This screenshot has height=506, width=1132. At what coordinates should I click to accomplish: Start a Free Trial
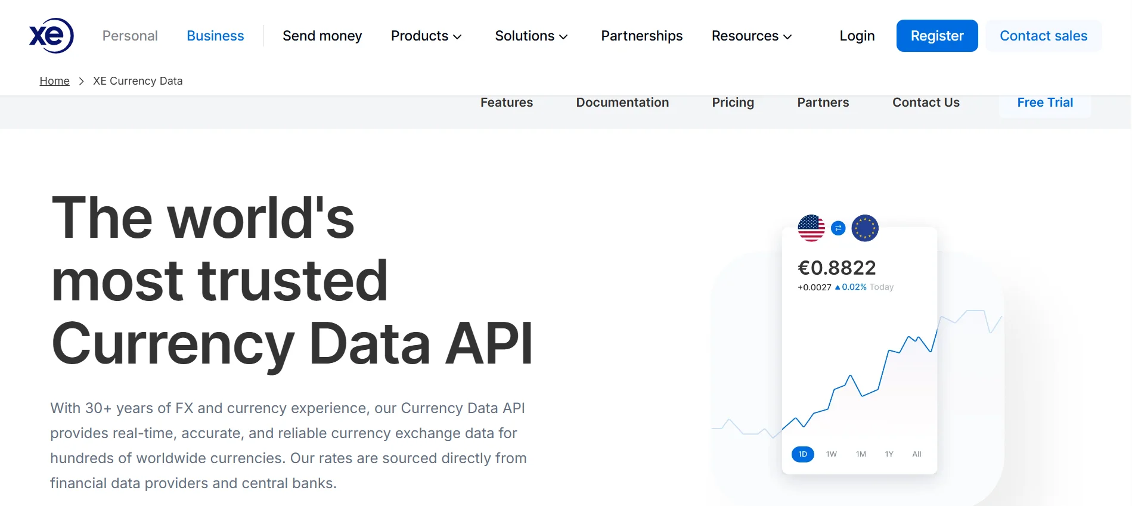point(1044,103)
